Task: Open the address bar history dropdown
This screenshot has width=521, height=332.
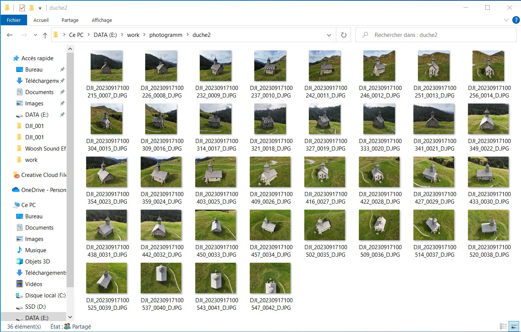Action: (x=329, y=35)
